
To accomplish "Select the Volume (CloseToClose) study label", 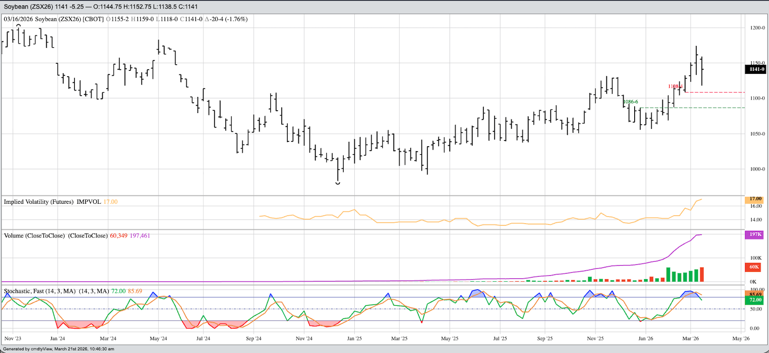I will point(55,236).
